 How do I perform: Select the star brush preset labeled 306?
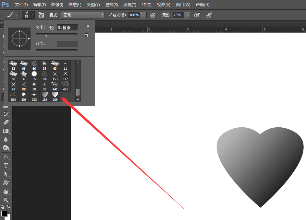point(24,97)
